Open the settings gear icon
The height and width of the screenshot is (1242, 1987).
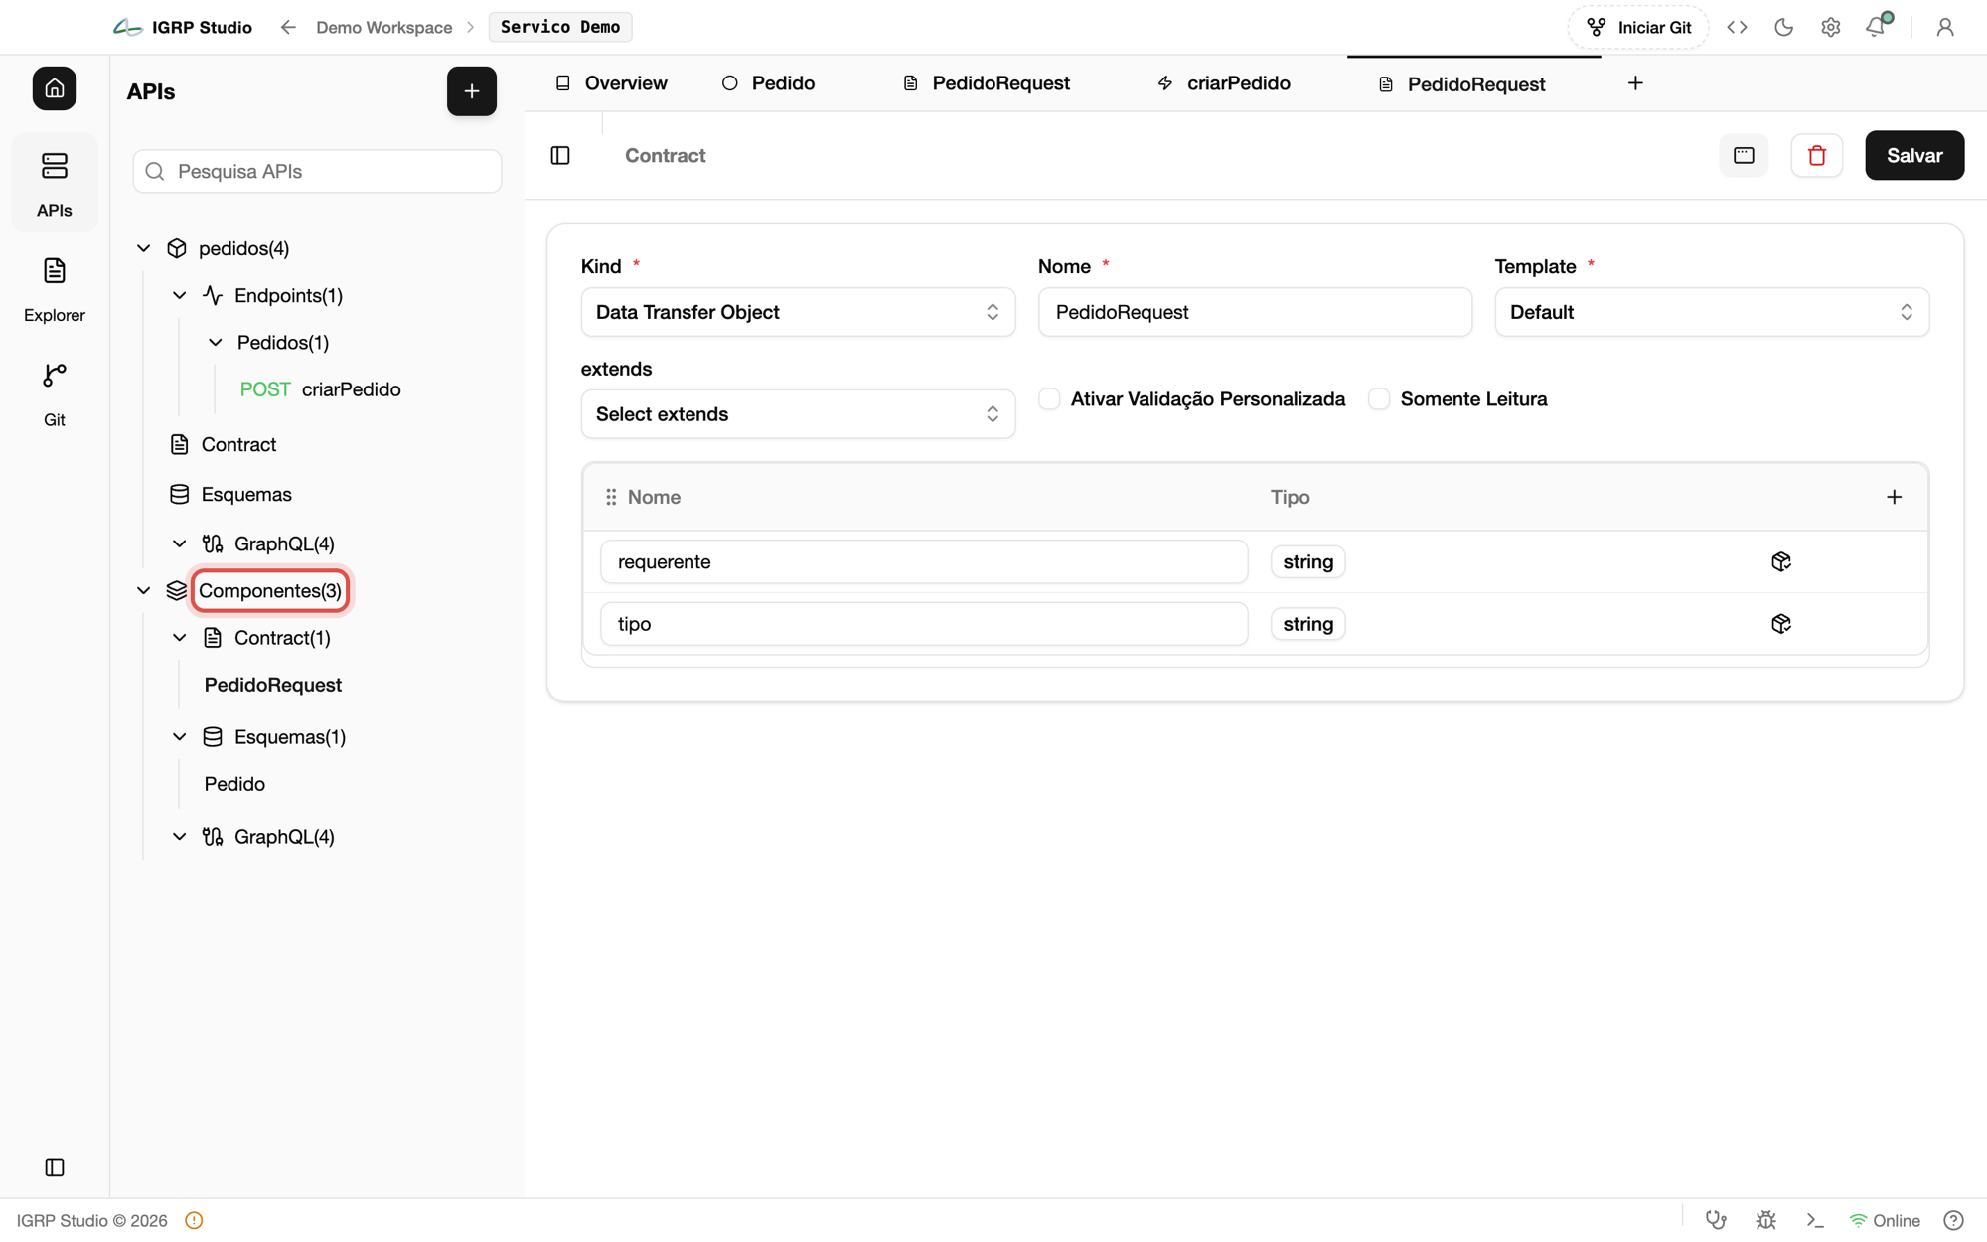(x=1830, y=27)
